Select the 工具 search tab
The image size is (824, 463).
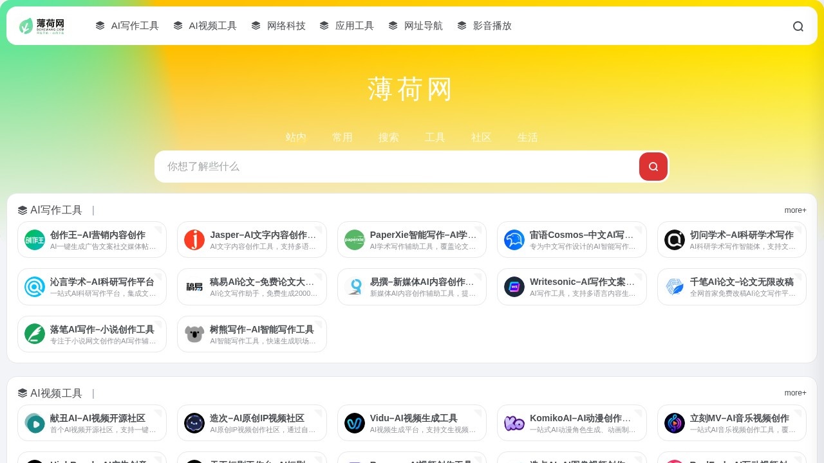[x=435, y=137]
